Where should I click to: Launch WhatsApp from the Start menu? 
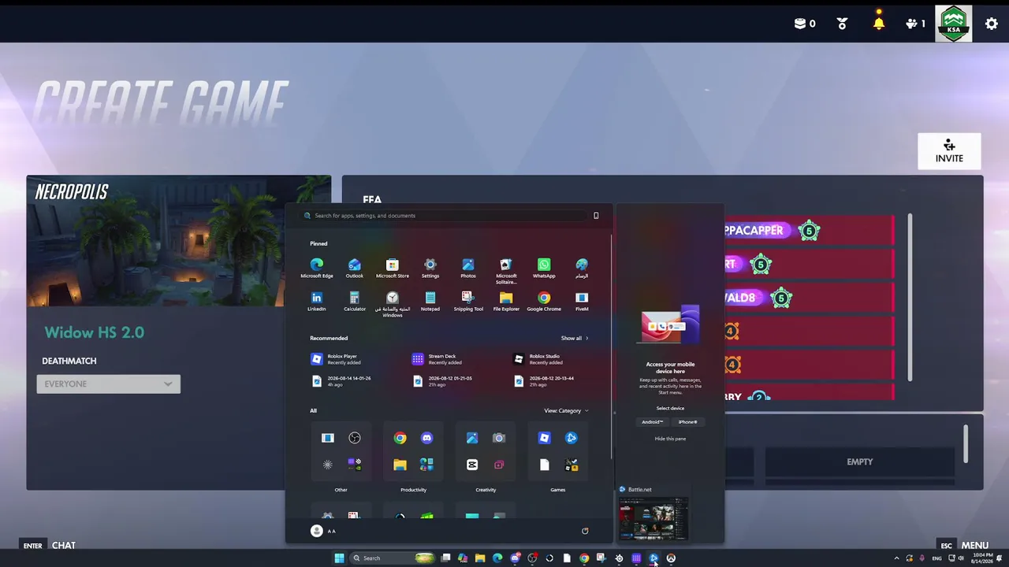click(x=543, y=268)
